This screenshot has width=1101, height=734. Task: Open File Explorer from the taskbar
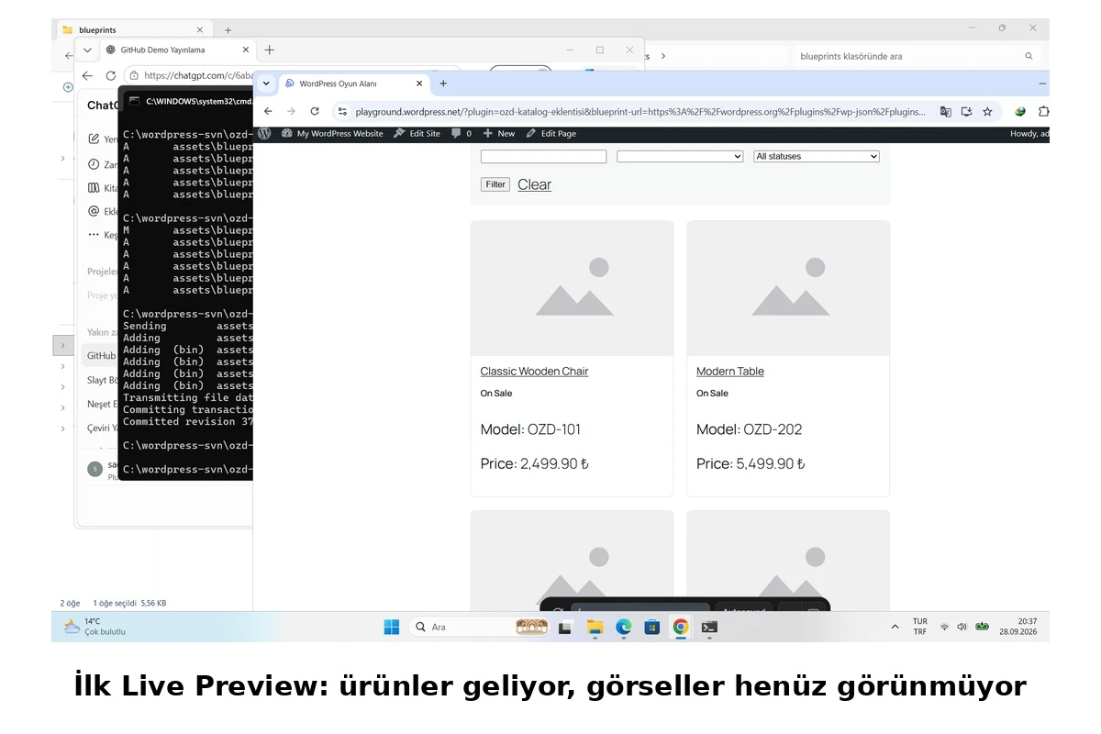coord(595,627)
